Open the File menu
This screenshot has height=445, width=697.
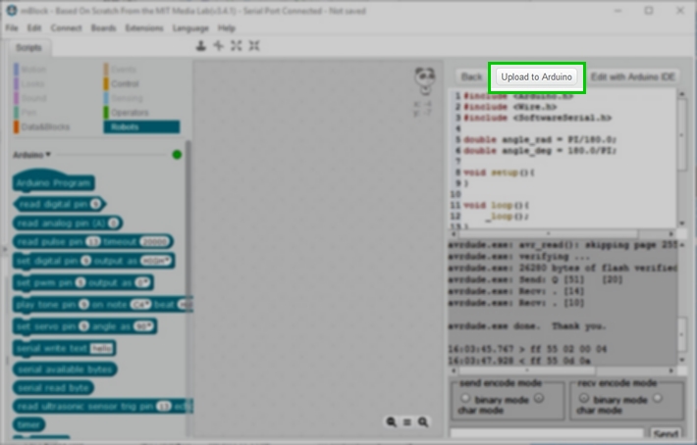coord(12,28)
